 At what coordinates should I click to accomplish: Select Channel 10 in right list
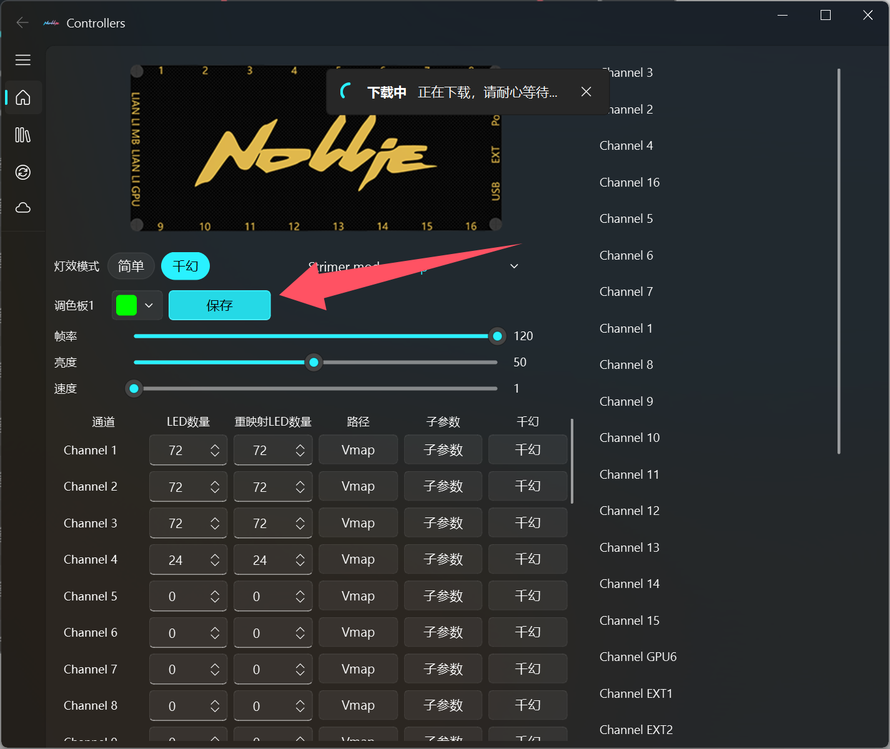[x=630, y=438]
